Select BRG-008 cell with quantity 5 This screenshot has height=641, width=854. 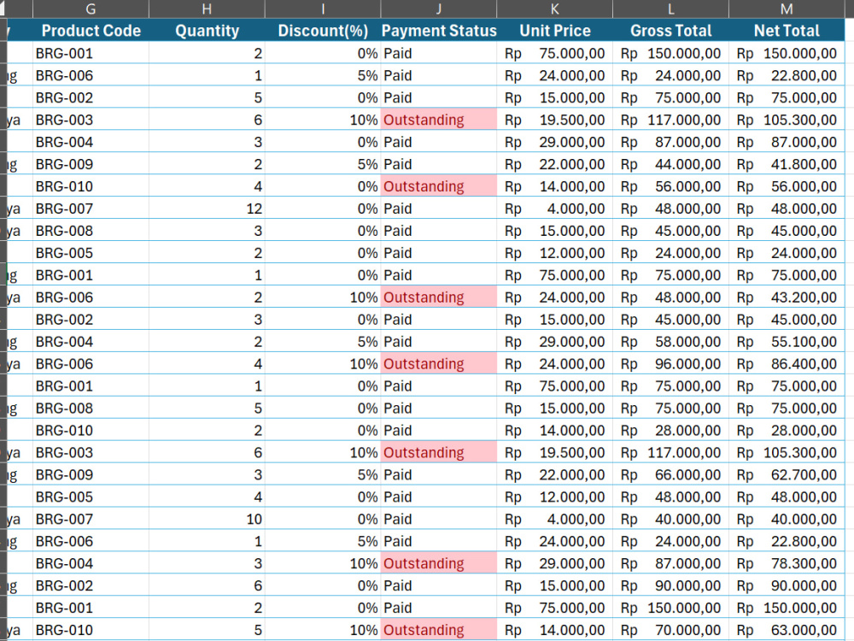click(x=91, y=409)
